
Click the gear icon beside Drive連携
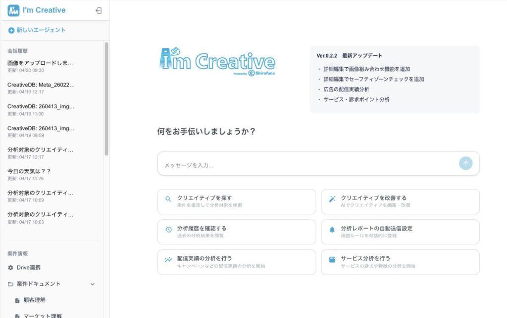(x=11, y=268)
